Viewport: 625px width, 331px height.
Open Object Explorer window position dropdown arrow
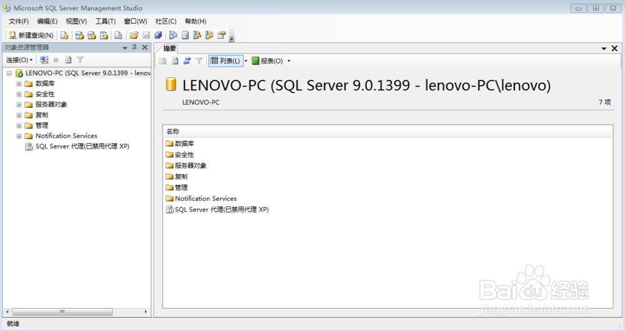click(x=125, y=47)
